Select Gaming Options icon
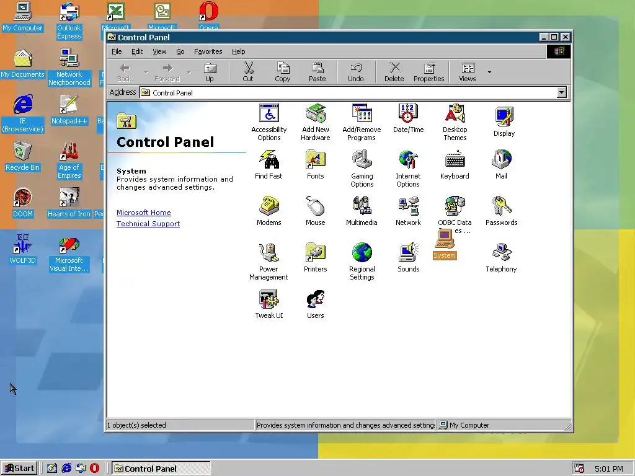Image resolution: width=635 pixels, height=476 pixels. point(362,169)
